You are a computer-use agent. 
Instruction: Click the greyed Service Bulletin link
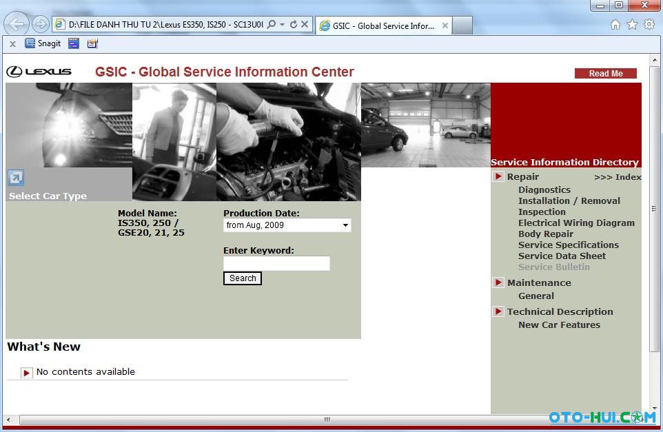point(554,267)
